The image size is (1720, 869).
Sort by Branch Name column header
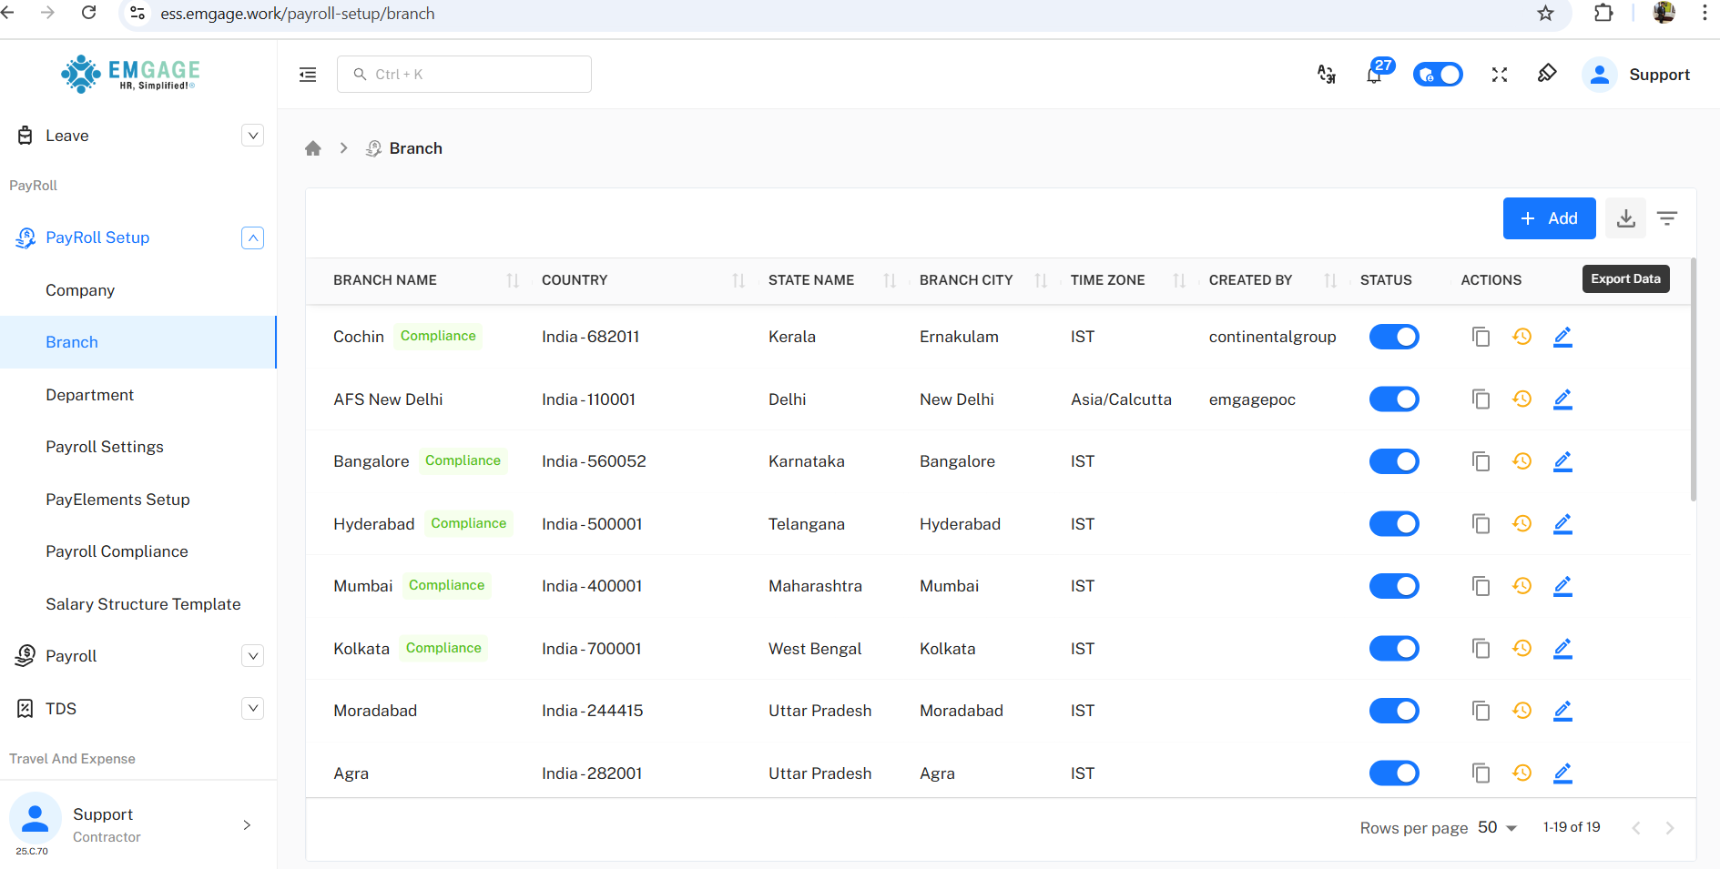coord(385,280)
